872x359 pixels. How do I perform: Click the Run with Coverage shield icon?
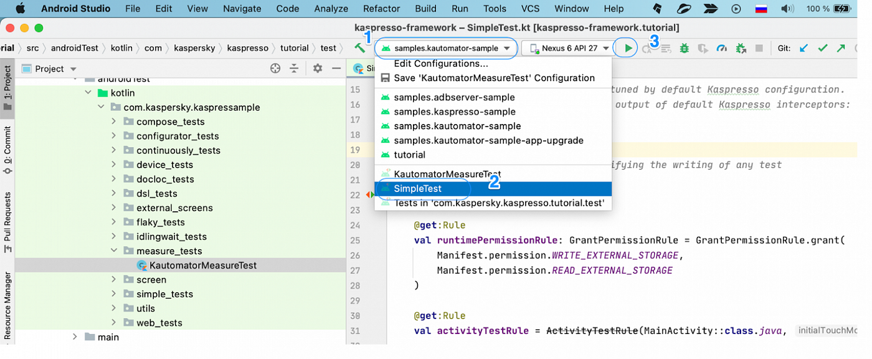click(x=703, y=48)
